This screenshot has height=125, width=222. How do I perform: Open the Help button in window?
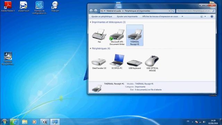tap(212, 16)
